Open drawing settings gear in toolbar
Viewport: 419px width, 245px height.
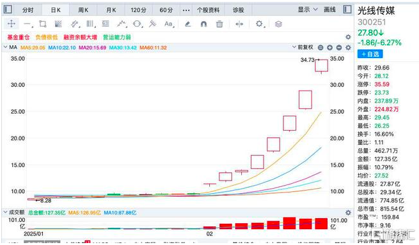[260, 24]
